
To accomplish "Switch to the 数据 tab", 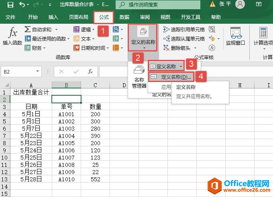I will pos(124,17).
